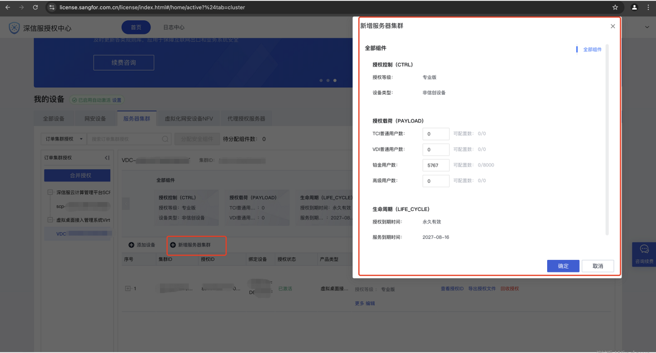Screen dimensions: 656x353
Task: Click the 合并授权 button
Action: pyautogui.click(x=77, y=175)
